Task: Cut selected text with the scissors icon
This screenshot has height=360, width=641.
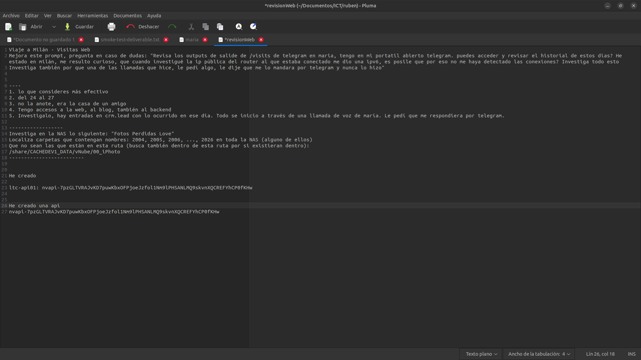Action: tap(190, 26)
